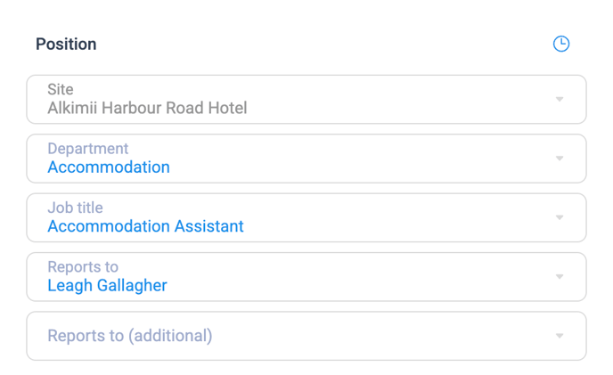Click the Site field label
613x375 pixels.
tap(61, 90)
